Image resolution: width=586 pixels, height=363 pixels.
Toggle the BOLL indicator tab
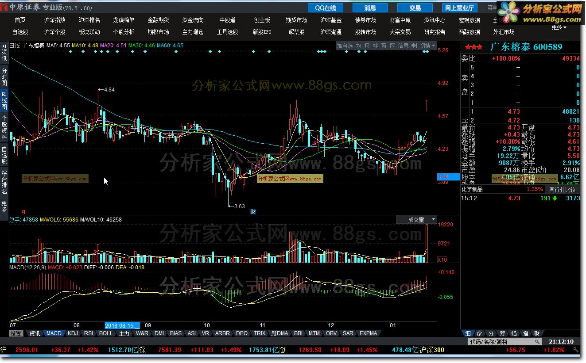[x=106, y=333]
